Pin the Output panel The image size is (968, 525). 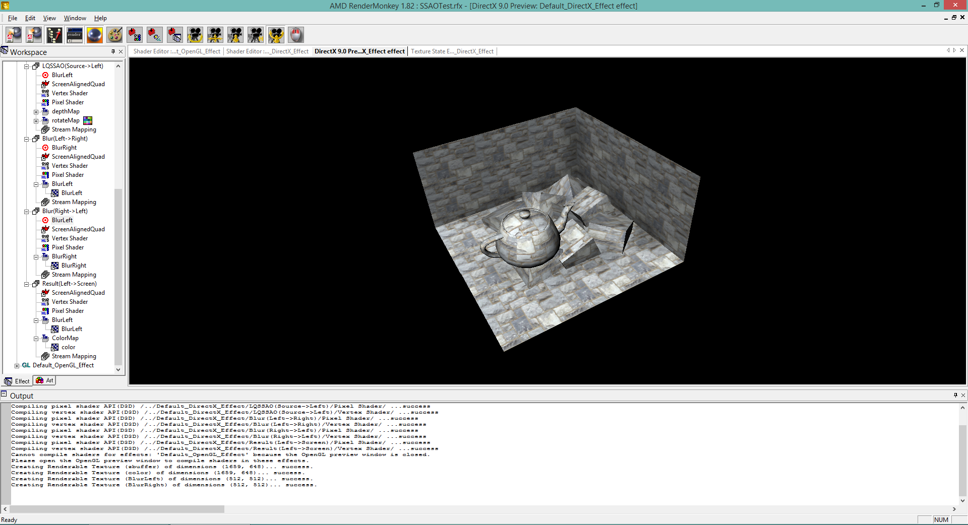pos(955,395)
